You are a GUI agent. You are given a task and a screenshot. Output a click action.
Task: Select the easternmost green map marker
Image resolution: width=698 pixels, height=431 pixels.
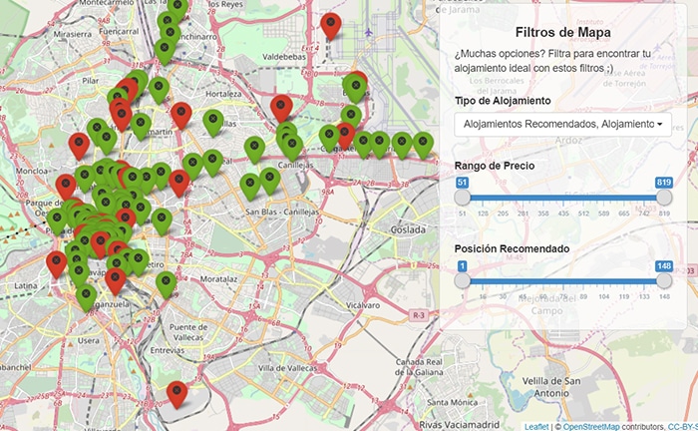tap(424, 144)
